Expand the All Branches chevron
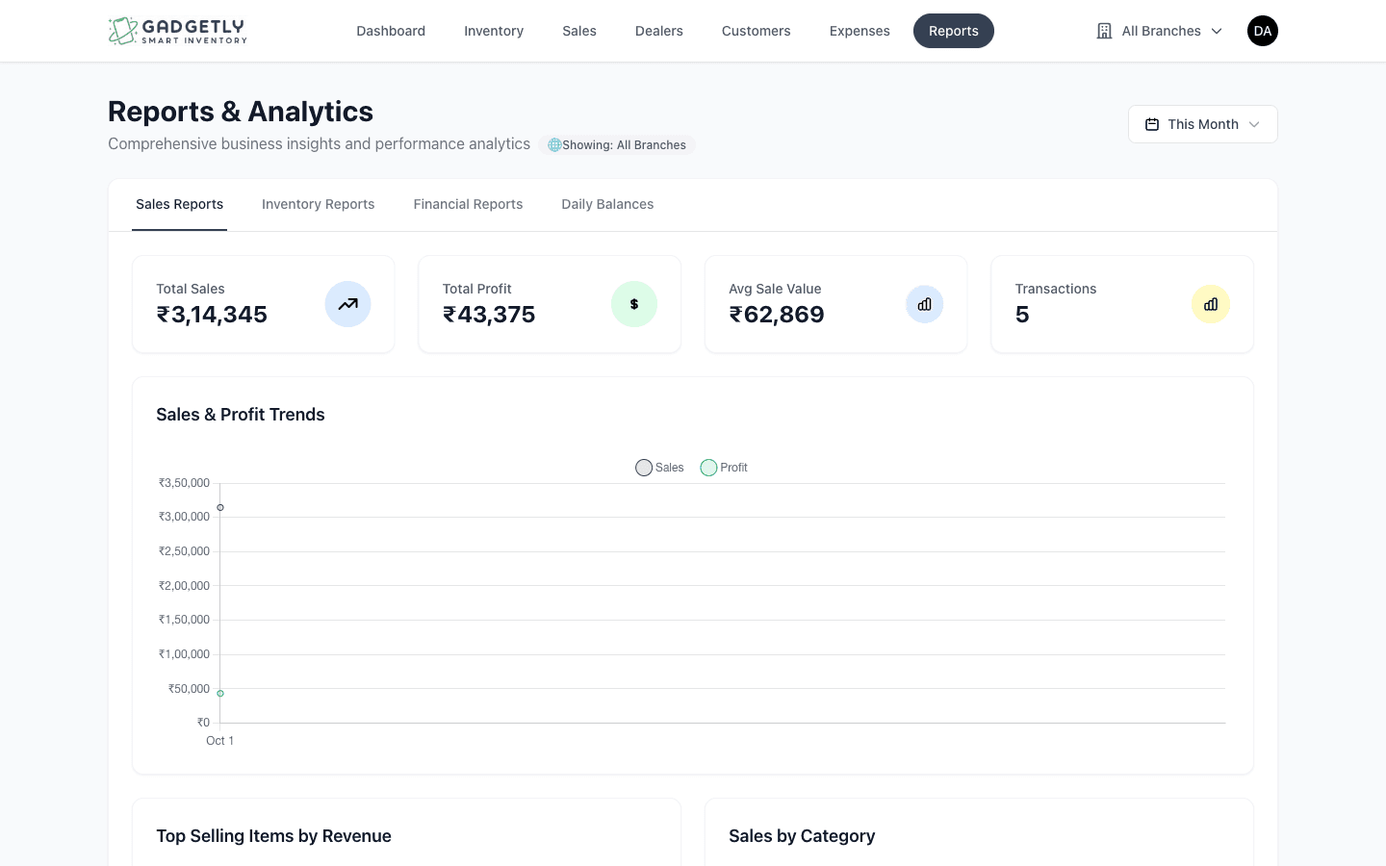1386x866 pixels. (1217, 31)
